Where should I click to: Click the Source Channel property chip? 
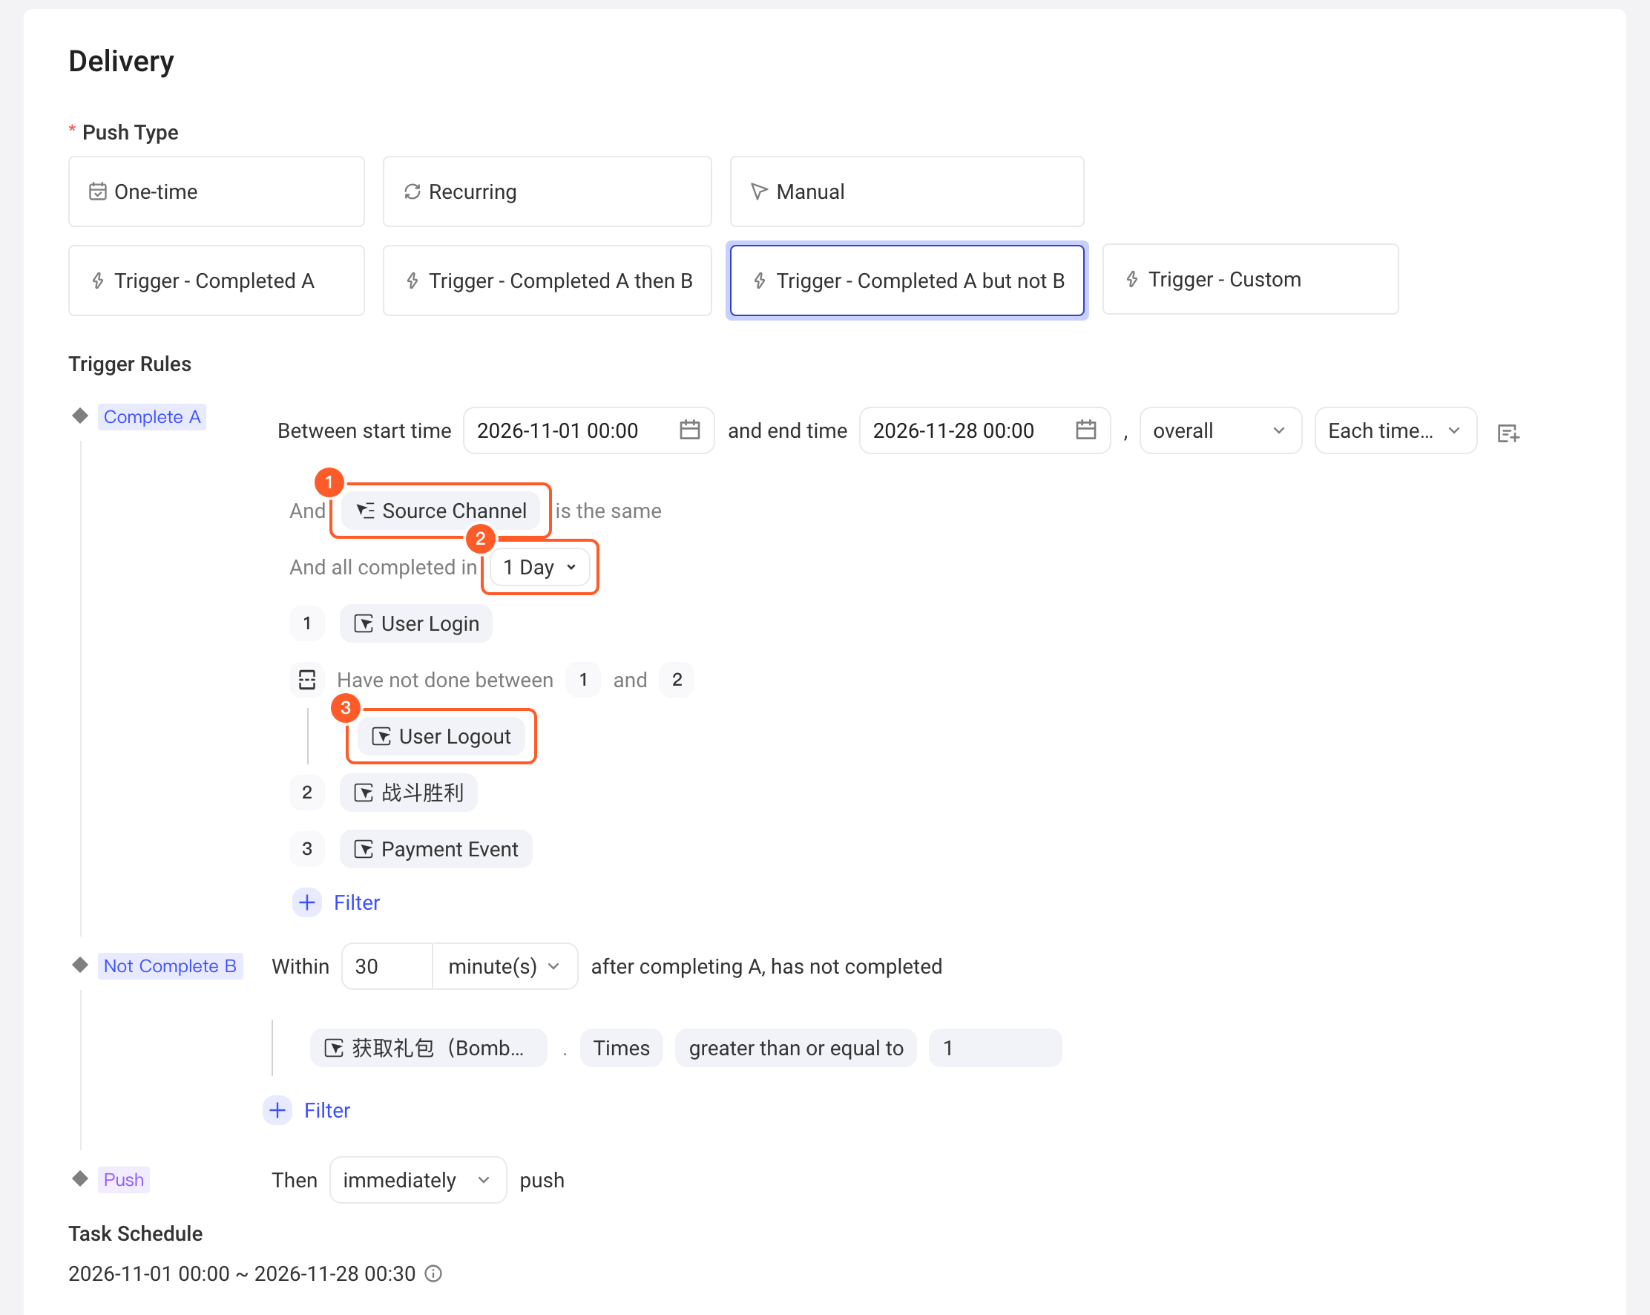tap(441, 511)
